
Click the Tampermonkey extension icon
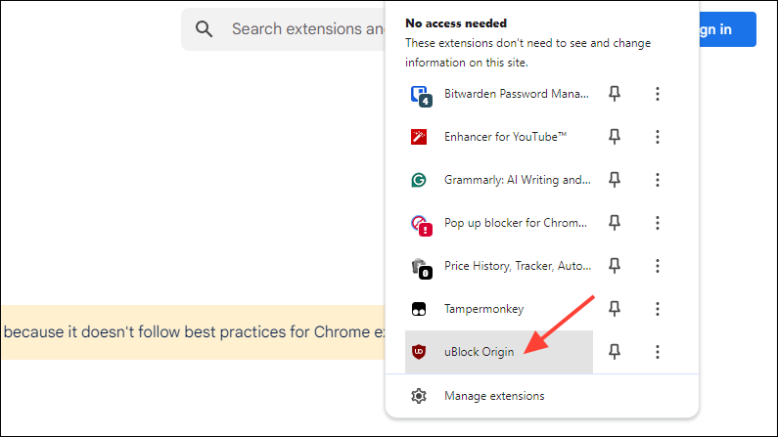pos(419,309)
